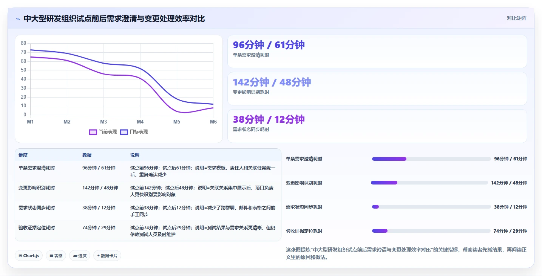Click the 38分钟 / 12分钟 value beside the progress bar

pyautogui.click(x=511, y=207)
